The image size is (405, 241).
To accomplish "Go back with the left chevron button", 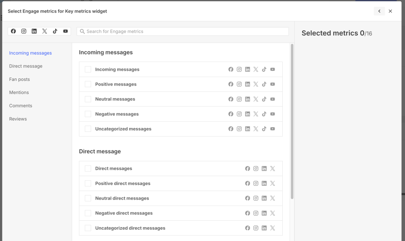I will click(379, 11).
